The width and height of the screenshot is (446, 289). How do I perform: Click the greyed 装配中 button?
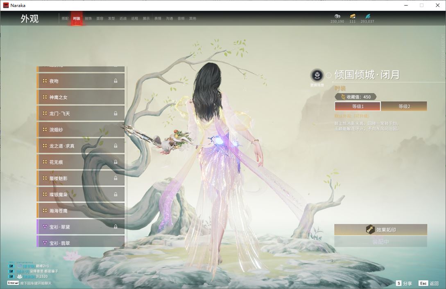tap(380, 242)
